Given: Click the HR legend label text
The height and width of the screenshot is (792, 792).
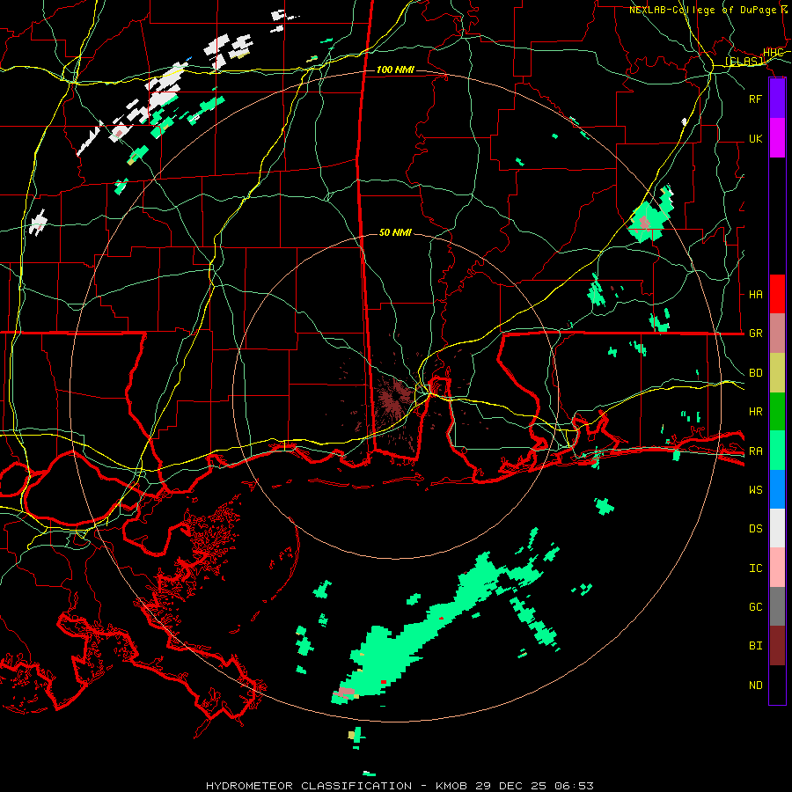Looking at the screenshot, I should pyautogui.click(x=755, y=412).
